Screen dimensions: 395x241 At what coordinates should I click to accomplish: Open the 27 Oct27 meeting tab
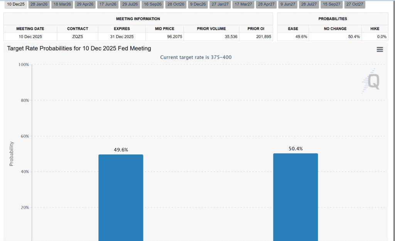(x=354, y=4)
